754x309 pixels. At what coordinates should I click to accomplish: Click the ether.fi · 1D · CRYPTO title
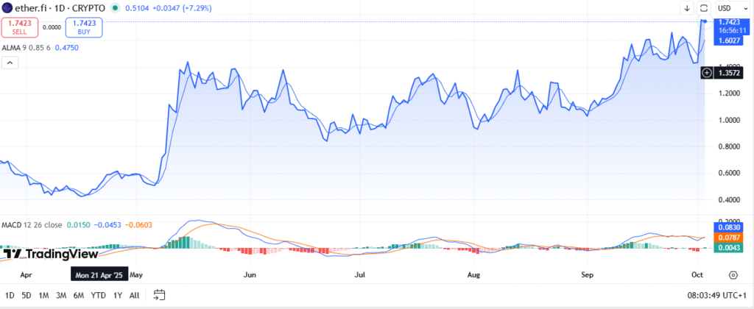point(61,8)
